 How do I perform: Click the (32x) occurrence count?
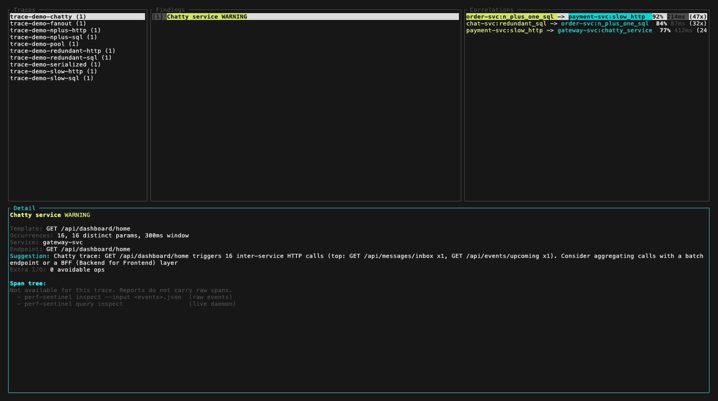click(698, 23)
